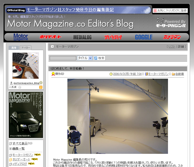Open the オートバイ logo link
The image size is (194, 167).
pyautogui.click(x=113, y=37)
